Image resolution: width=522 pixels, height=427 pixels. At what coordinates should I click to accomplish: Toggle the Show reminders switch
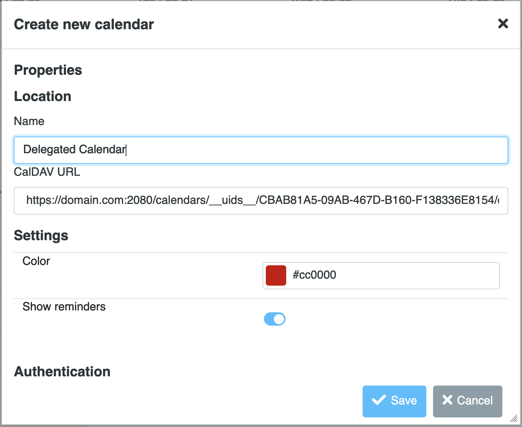pyautogui.click(x=274, y=319)
